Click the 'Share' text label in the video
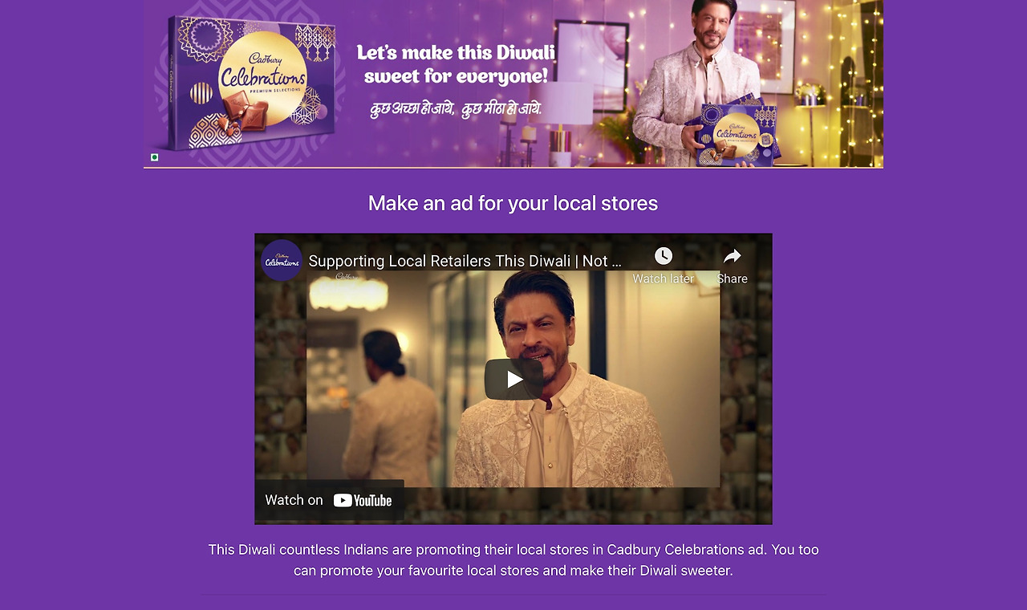 732,279
